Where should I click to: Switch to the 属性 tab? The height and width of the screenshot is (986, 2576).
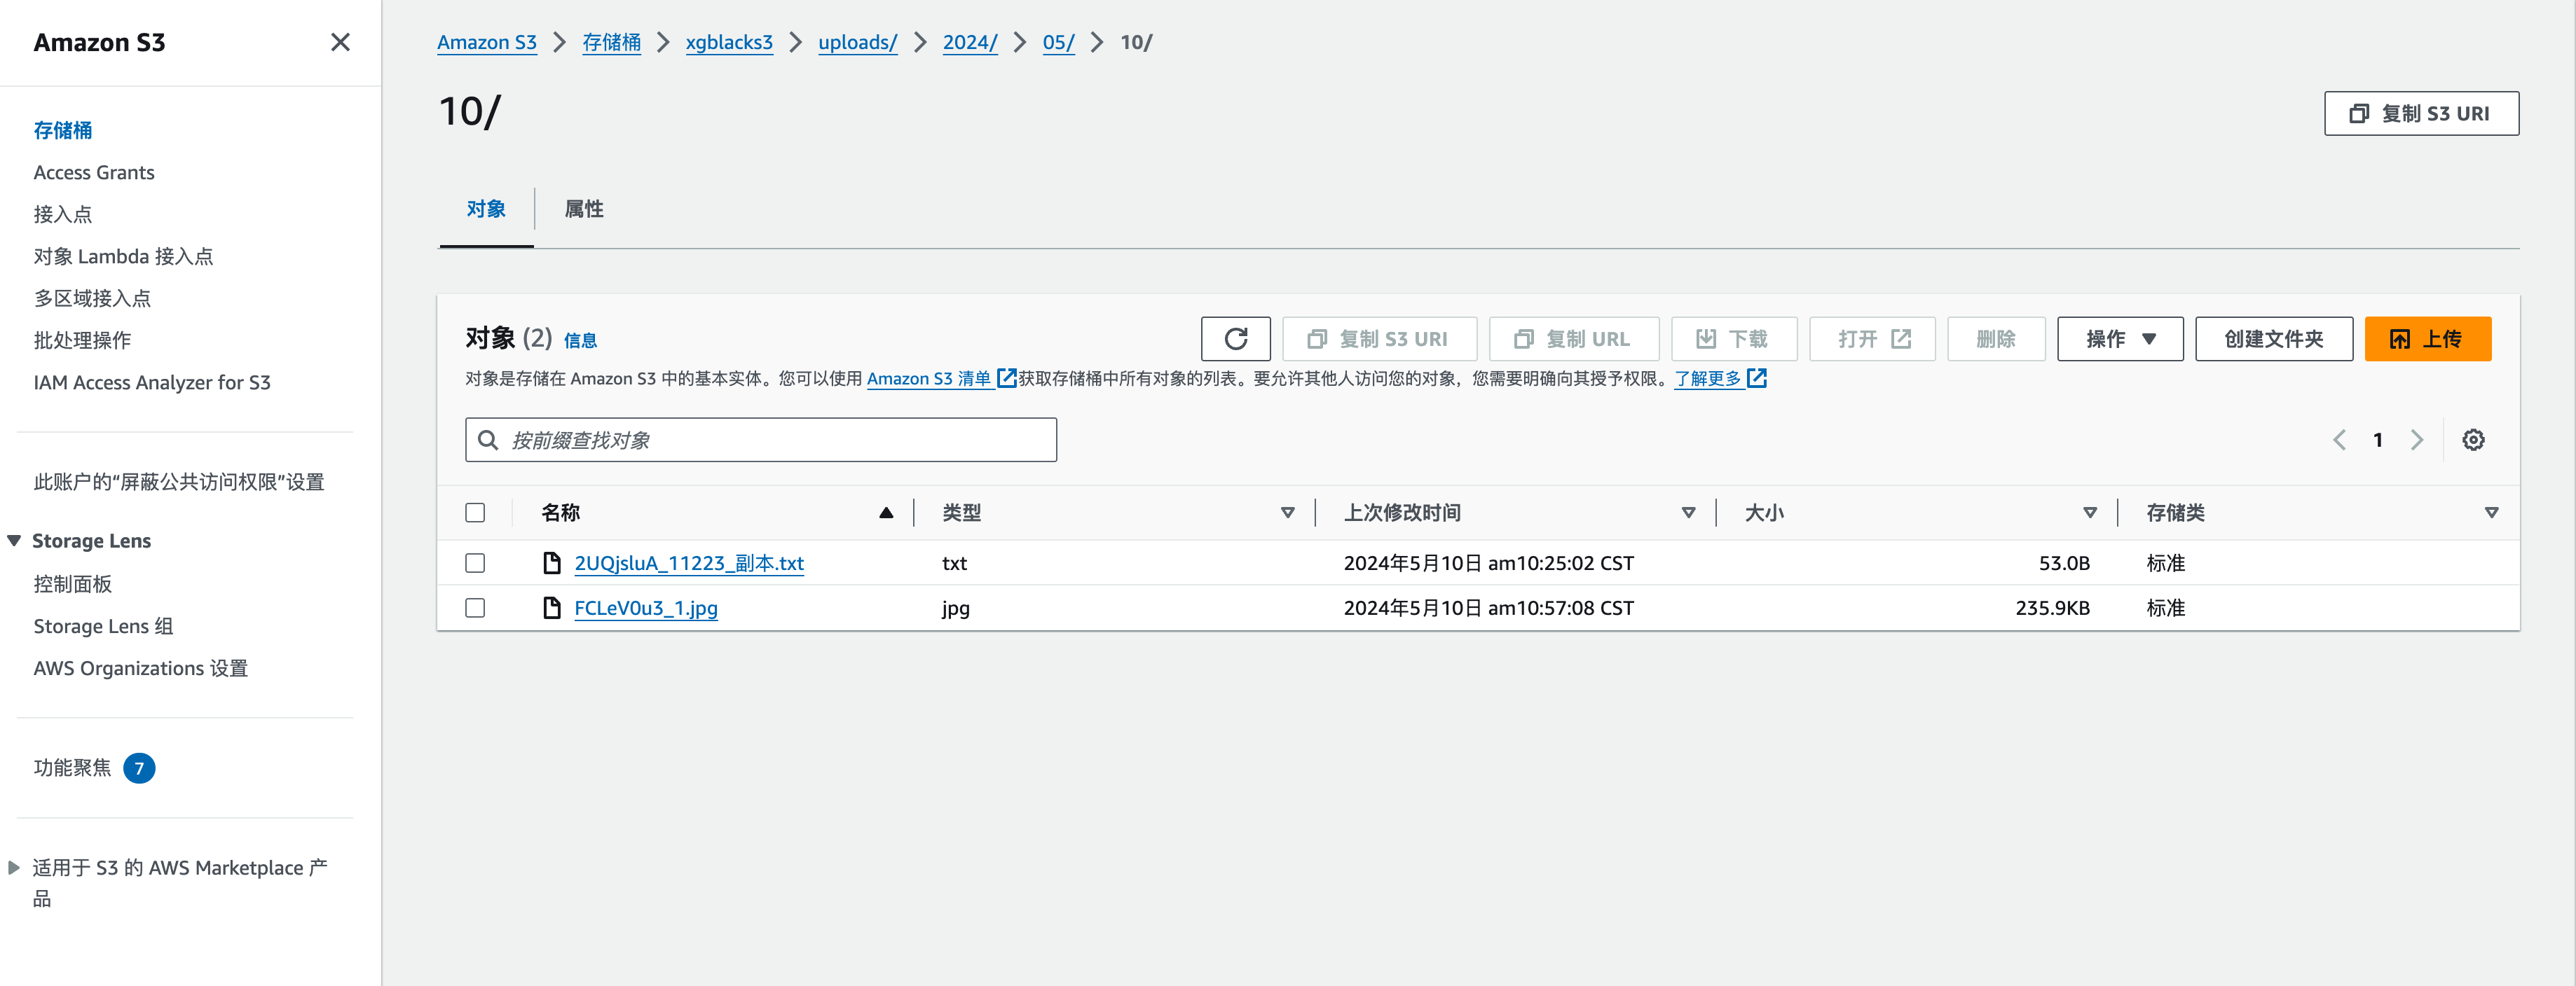[584, 209]
